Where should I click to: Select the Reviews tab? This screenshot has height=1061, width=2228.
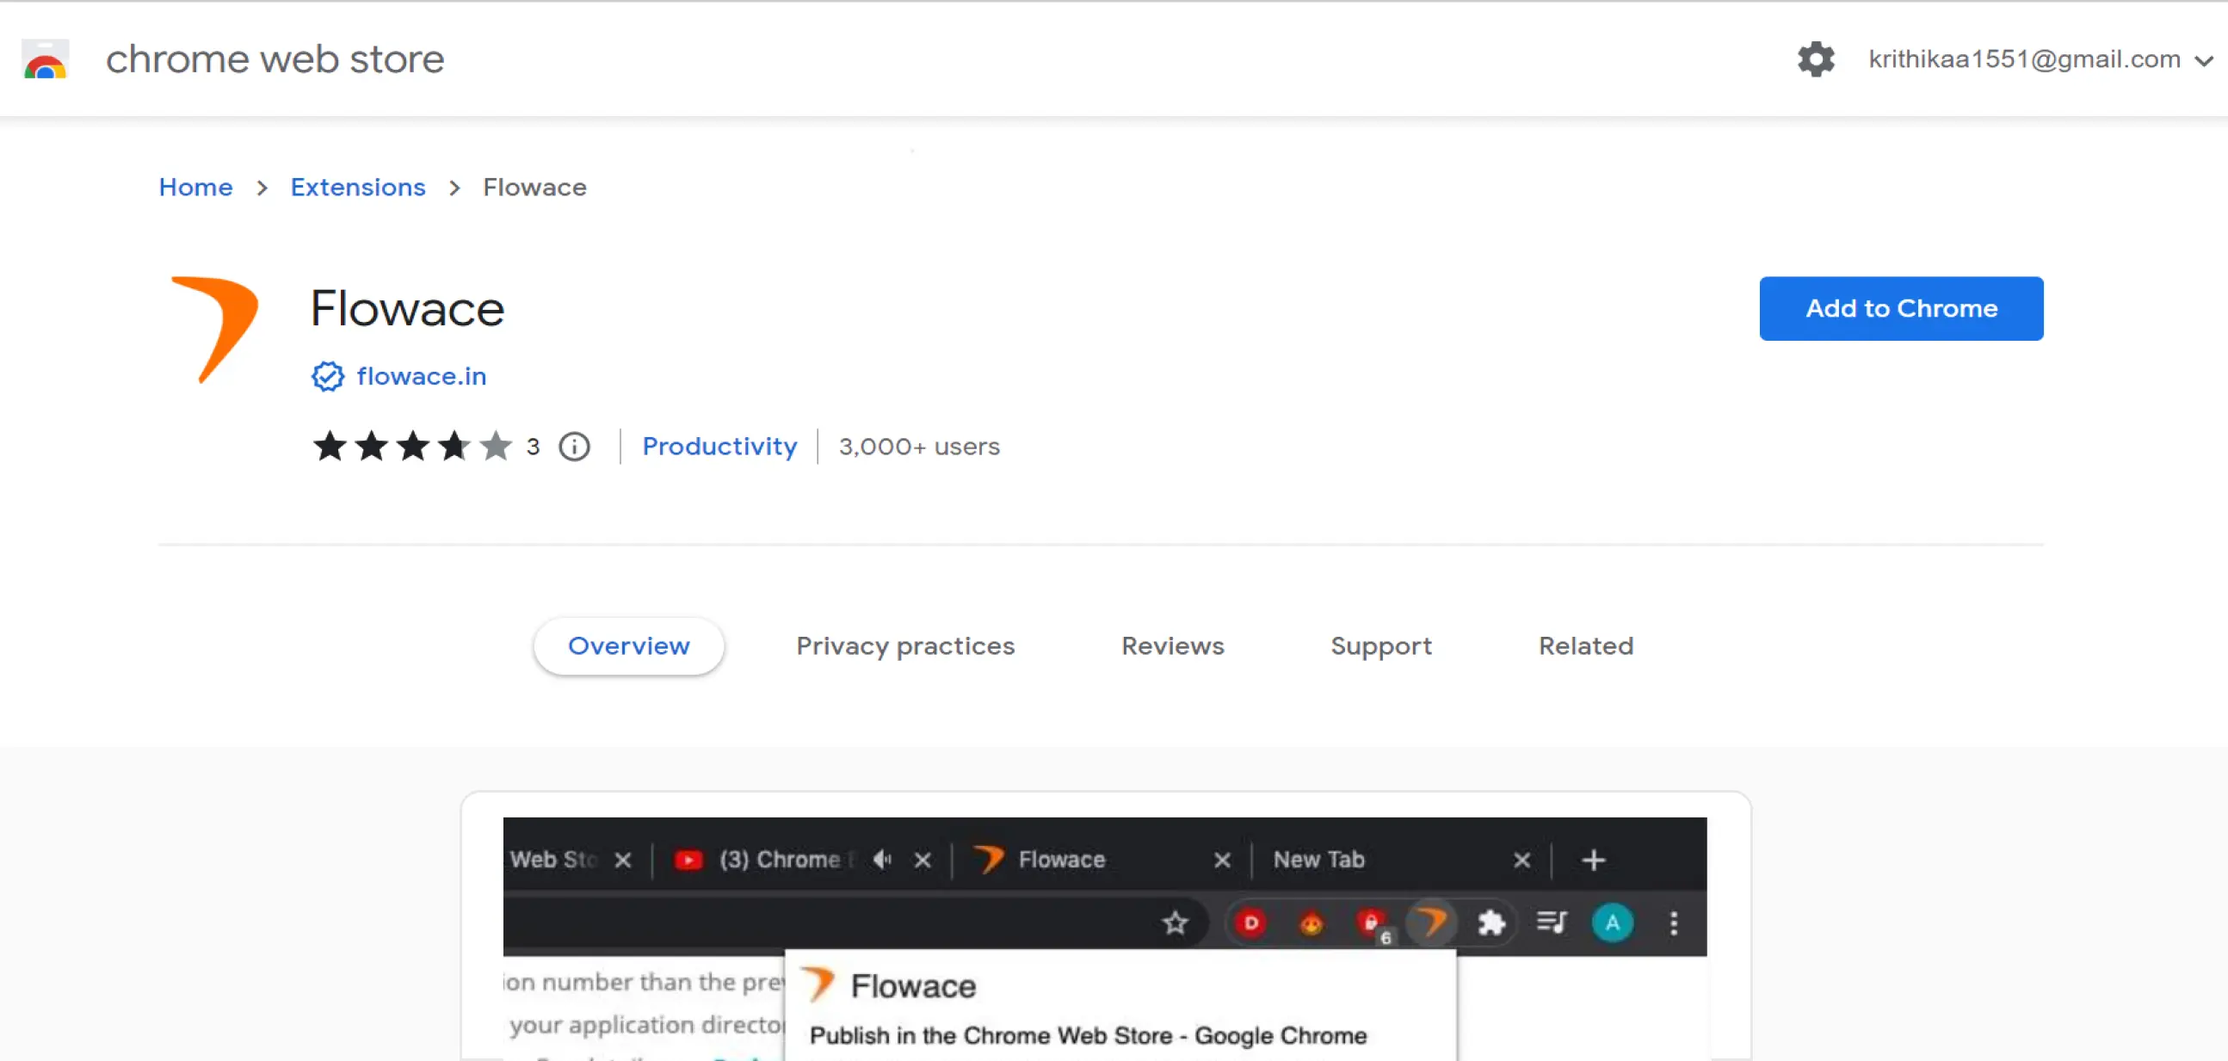point(1172,646)
